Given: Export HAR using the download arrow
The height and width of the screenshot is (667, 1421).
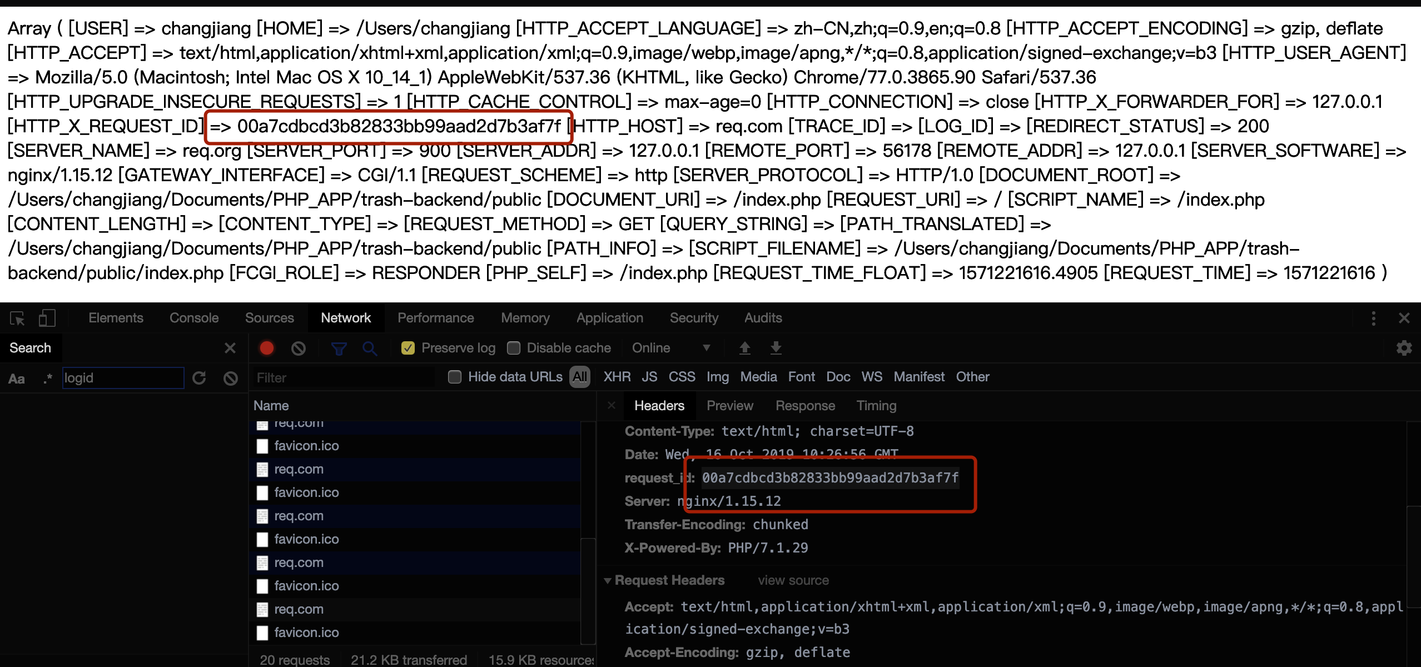Looking at the screenshot, I should [x=776, y=347].
